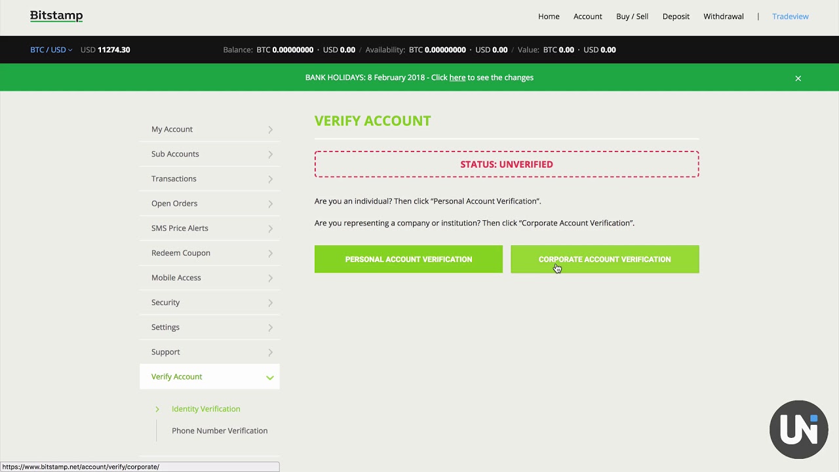Select Identity Verification sub-item

point(206,409)
